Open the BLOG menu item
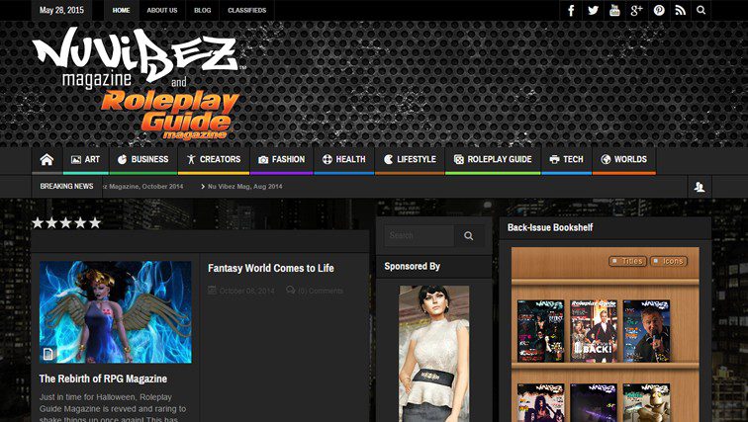 [x=202, y=10]
